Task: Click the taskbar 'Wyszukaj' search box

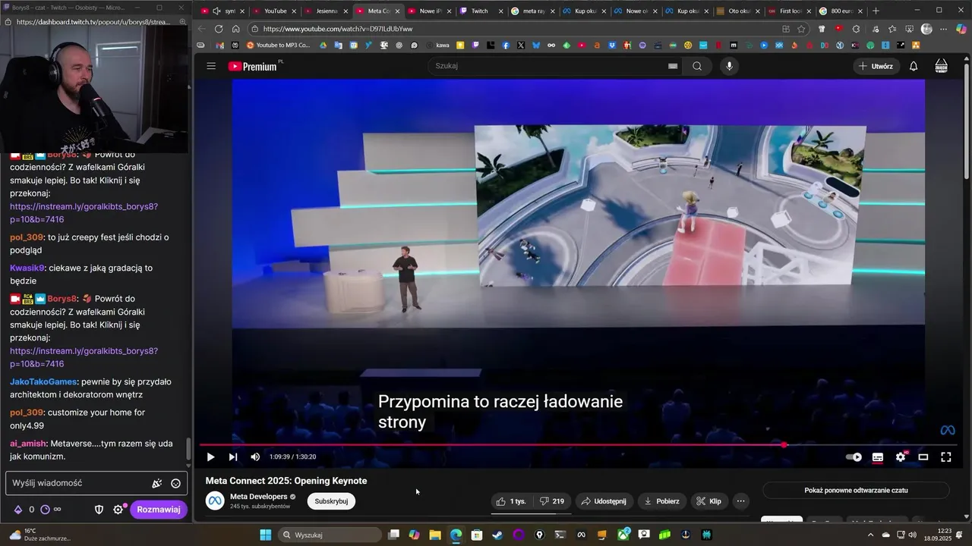Action: coord(329,535)
